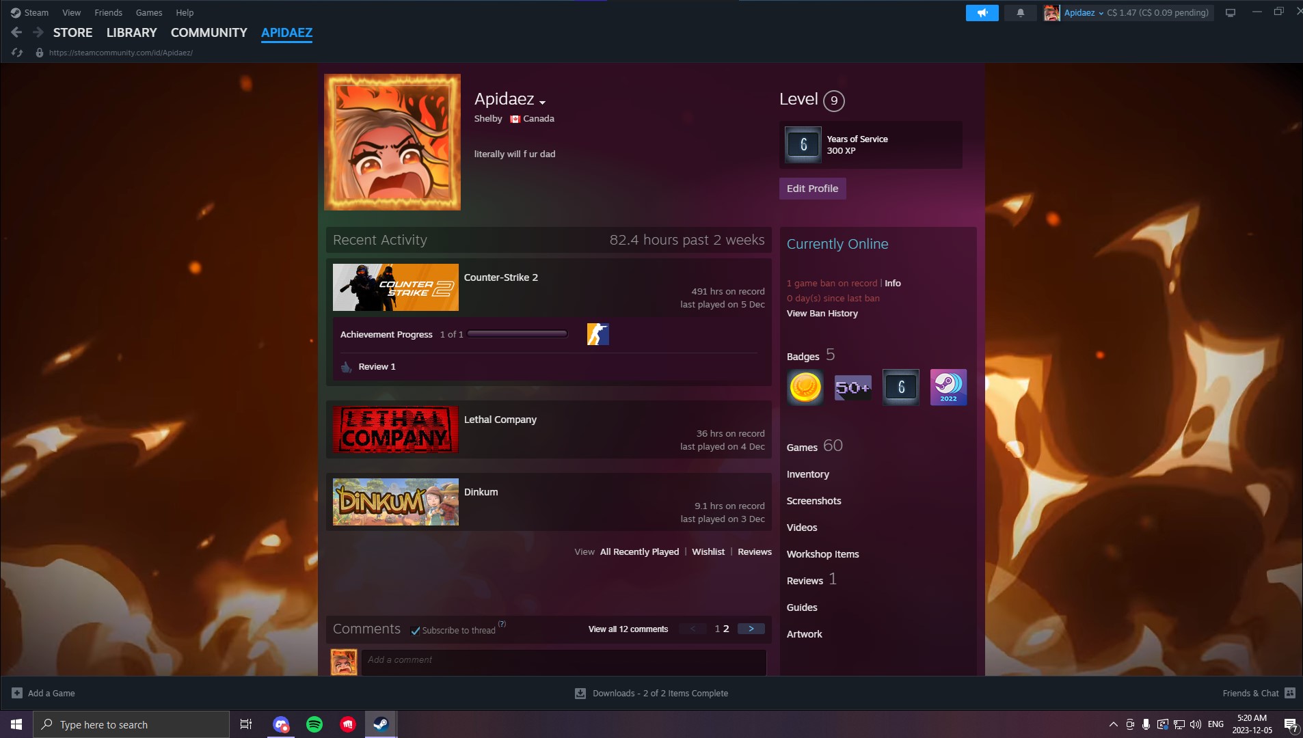The width and height of the screenshot is (1303, 738).
Task: Switch to the APIDAEZ tab
Action: (286, 33)
